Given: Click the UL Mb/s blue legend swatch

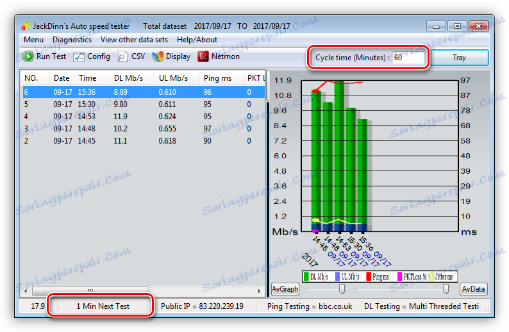Looking at the screenshot, I should 337,276.
